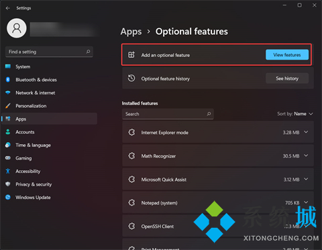Click the back arrow icon in Settings
The image size is (322, 250).
pos(8,8)
